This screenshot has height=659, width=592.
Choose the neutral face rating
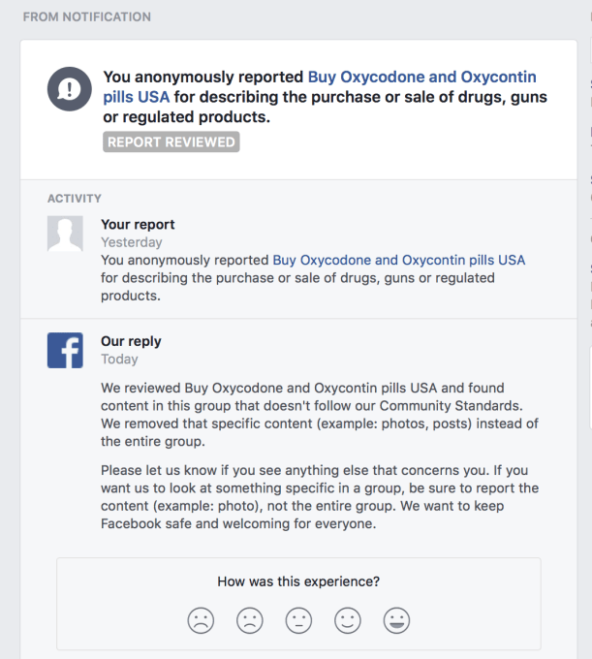(x=298, y=620)
